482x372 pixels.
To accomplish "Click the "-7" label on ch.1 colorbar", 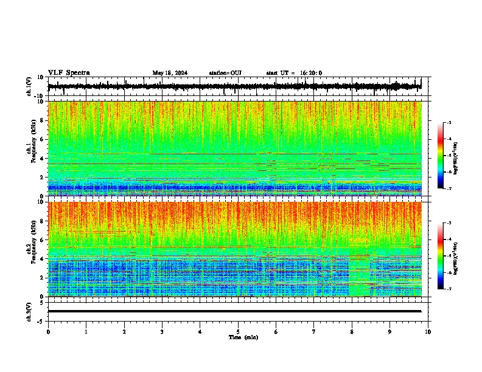I will coord(449,188).
